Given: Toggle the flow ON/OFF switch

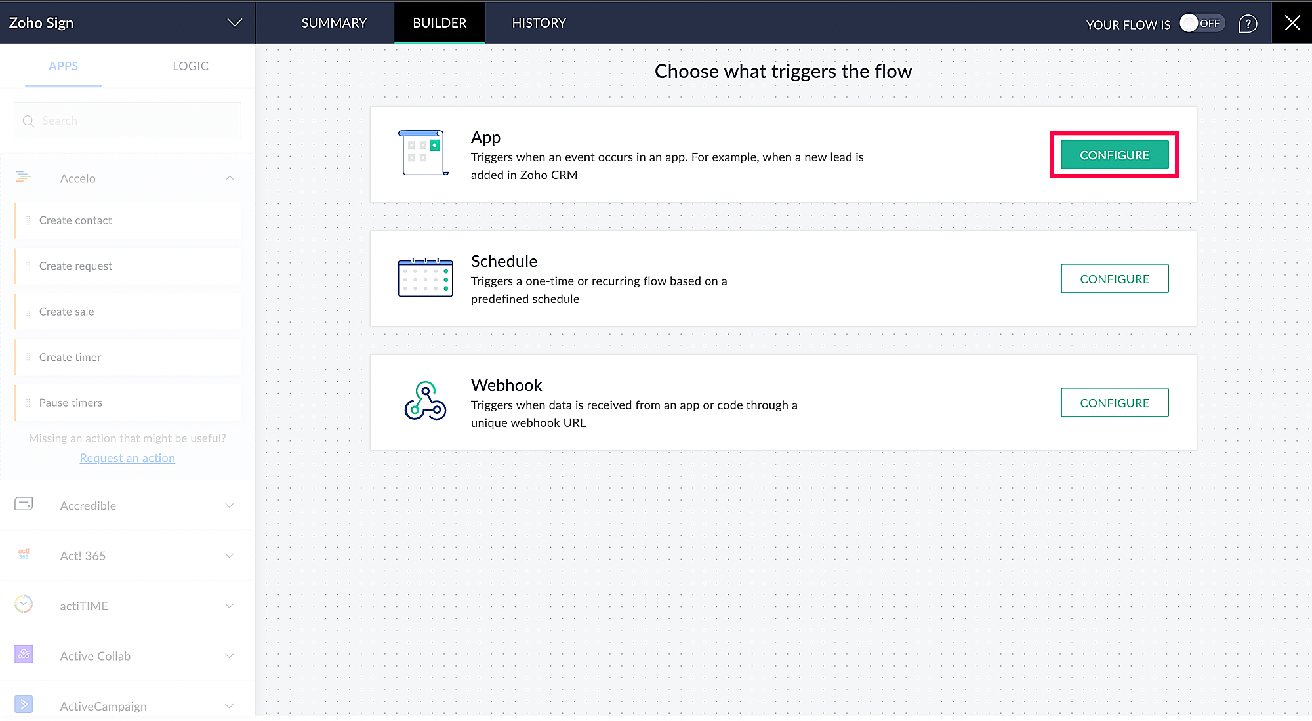Looking at the screenshot, I should click(x=1202, y=23).
